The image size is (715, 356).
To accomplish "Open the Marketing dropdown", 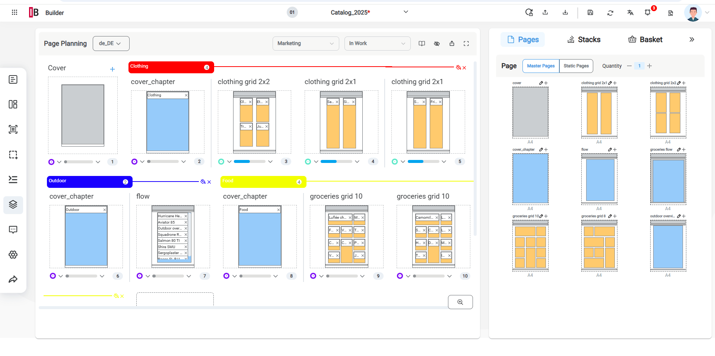I will tap(305, 44).
